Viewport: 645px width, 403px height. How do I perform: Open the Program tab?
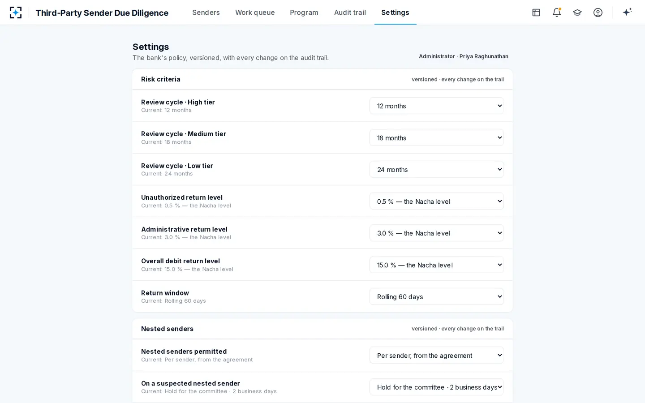pos(304,13)
